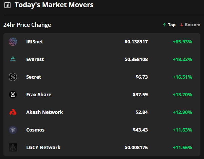Click the green up arrow beside Top
The image size is (204, 159).
(165, 25)
